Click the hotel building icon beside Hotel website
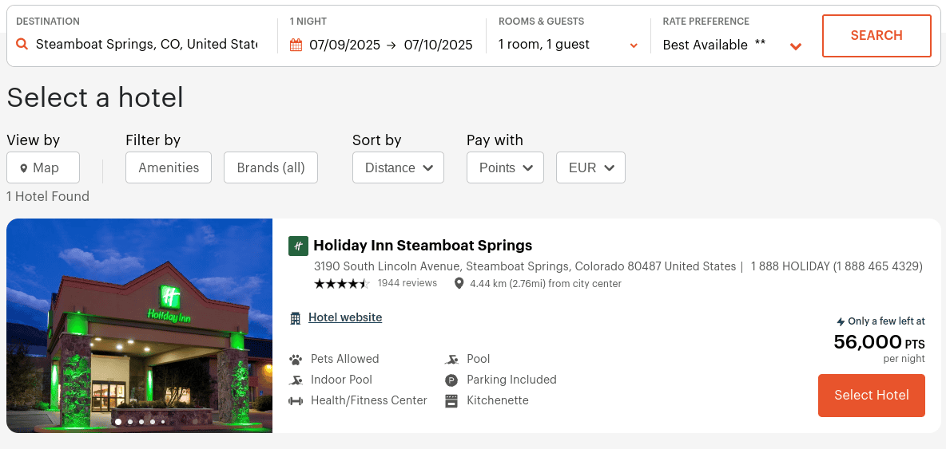 click(x=295, y=317)
